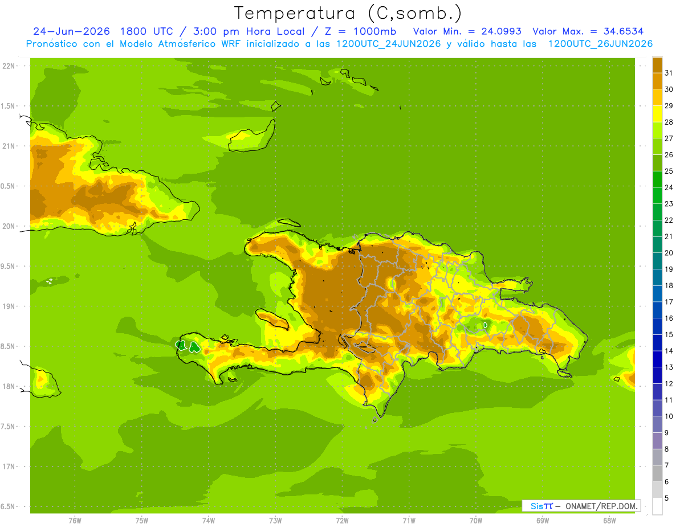Click the "8.5N" latitude axis label
The width and height of the screenshot is (684, 528).
[x=9, y=346]
